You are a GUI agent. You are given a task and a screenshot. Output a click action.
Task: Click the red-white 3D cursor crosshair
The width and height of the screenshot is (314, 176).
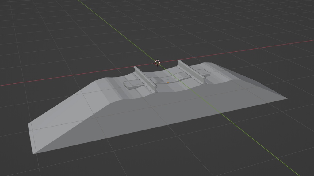[x=157, y=63]
